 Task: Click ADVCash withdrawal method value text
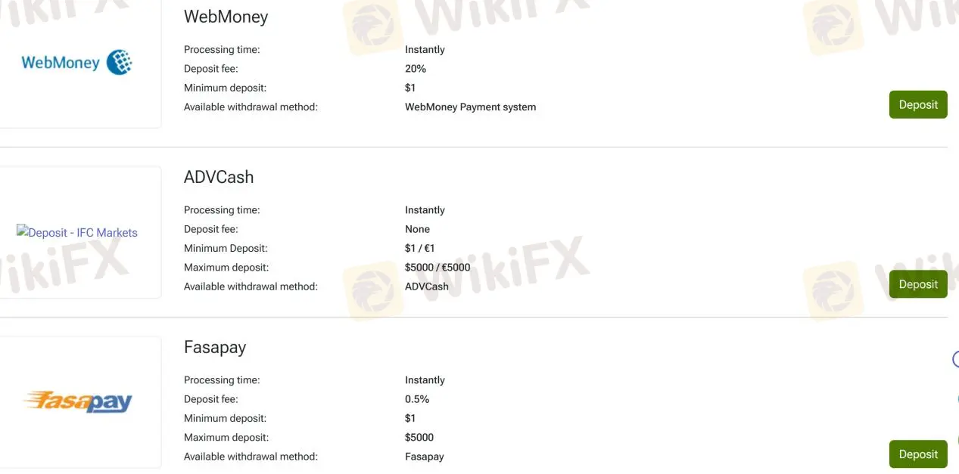tap(426, 287)
